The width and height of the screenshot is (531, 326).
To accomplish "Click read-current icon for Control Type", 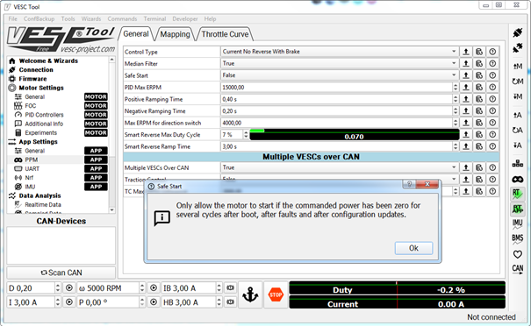I will pyautogui.click(x=466, y=52).
